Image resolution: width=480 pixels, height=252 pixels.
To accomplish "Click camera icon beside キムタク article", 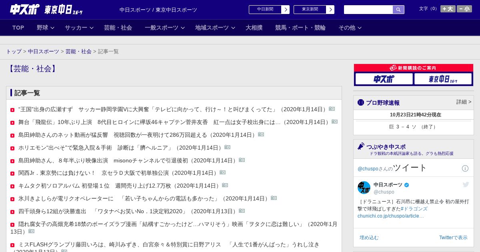I will pos(225,185).
